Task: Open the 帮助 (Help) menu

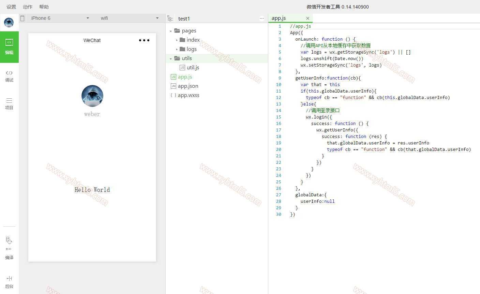Action: point(44,7)
